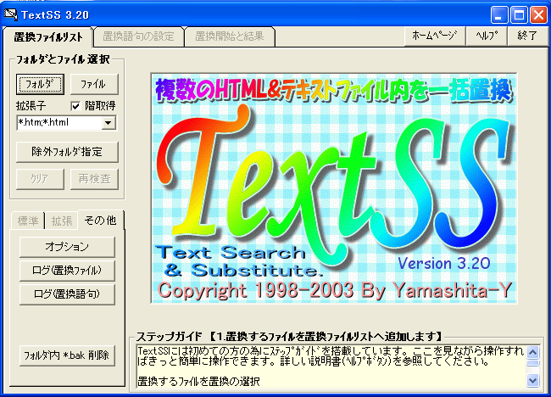
Task: Minimize the TextSS window
Action: pos(498,15)
